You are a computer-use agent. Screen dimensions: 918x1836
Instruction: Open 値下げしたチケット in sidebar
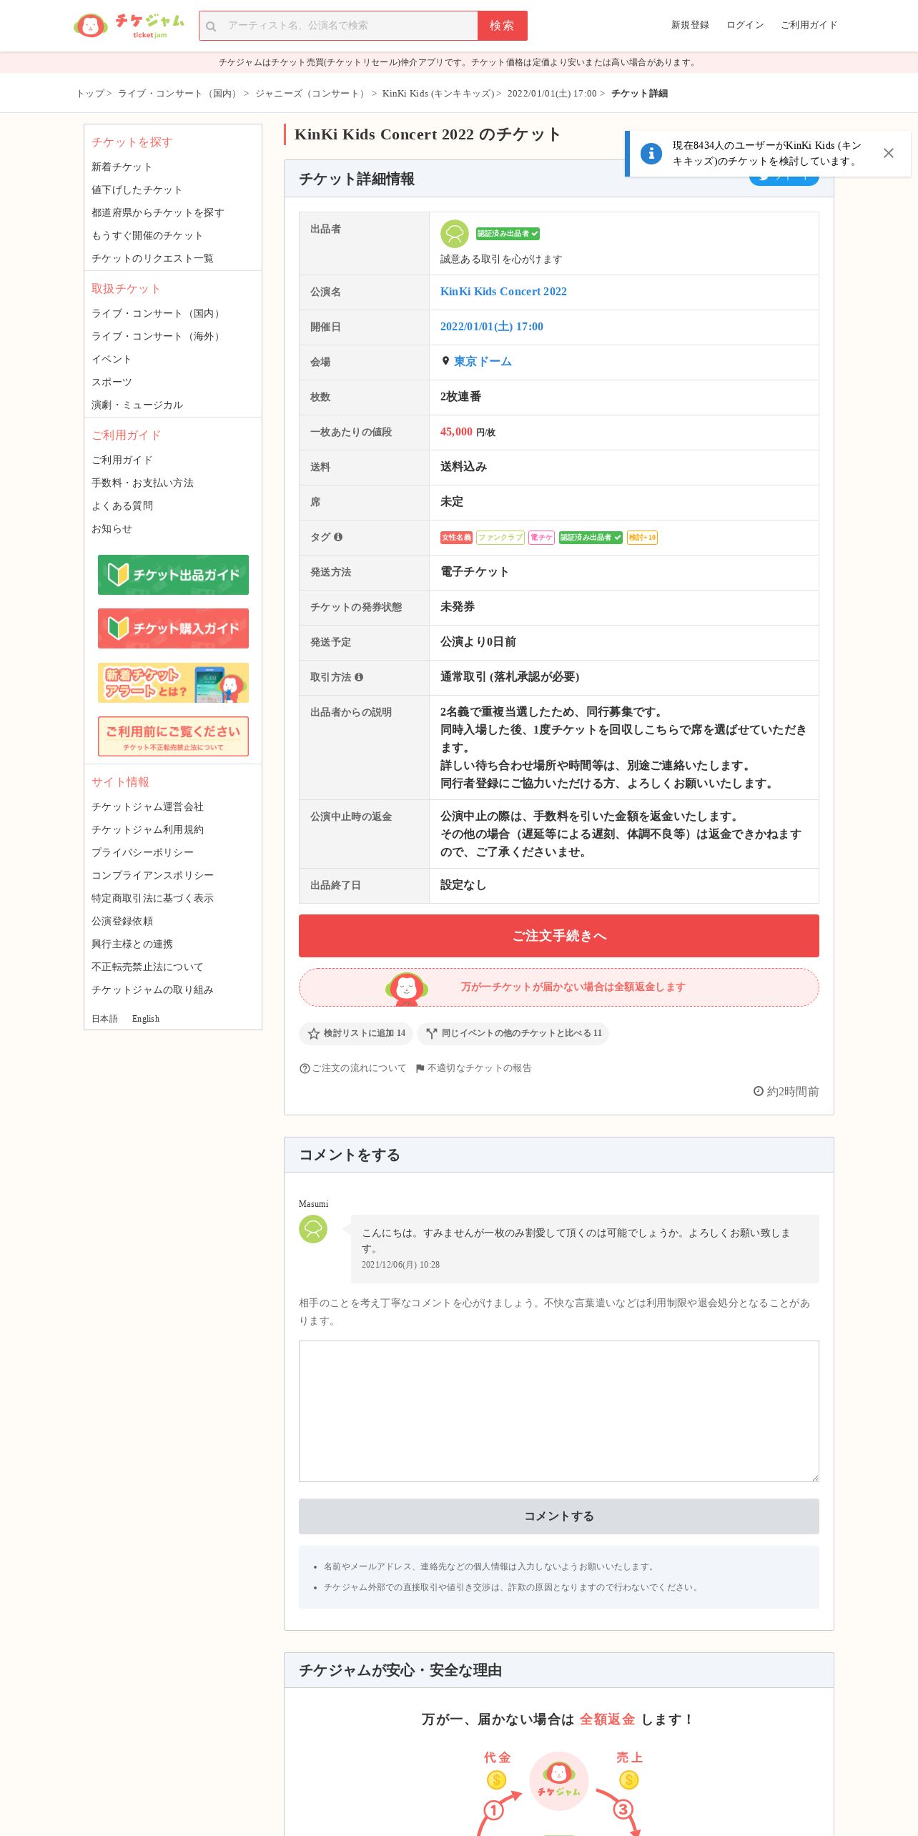[x=137, y=189]
